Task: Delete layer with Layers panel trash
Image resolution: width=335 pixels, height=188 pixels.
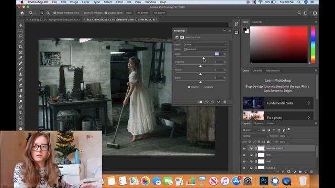Action: [x=311, y=172]
